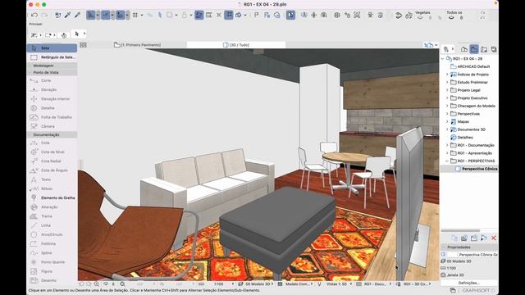
Task: Select the Texto tool
Action: 52,179
